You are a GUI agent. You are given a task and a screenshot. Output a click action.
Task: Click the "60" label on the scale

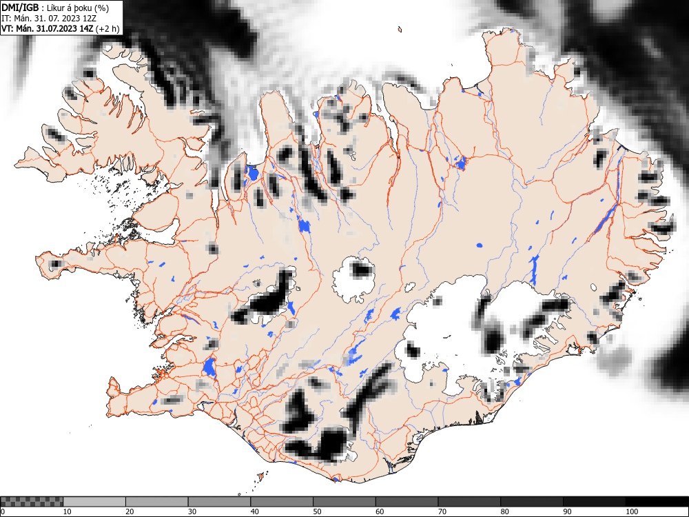click(380, 511)
